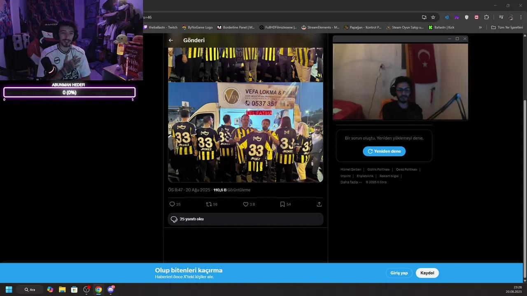
Task: Open the media control icon in toolbar
Action: [501, 17]
